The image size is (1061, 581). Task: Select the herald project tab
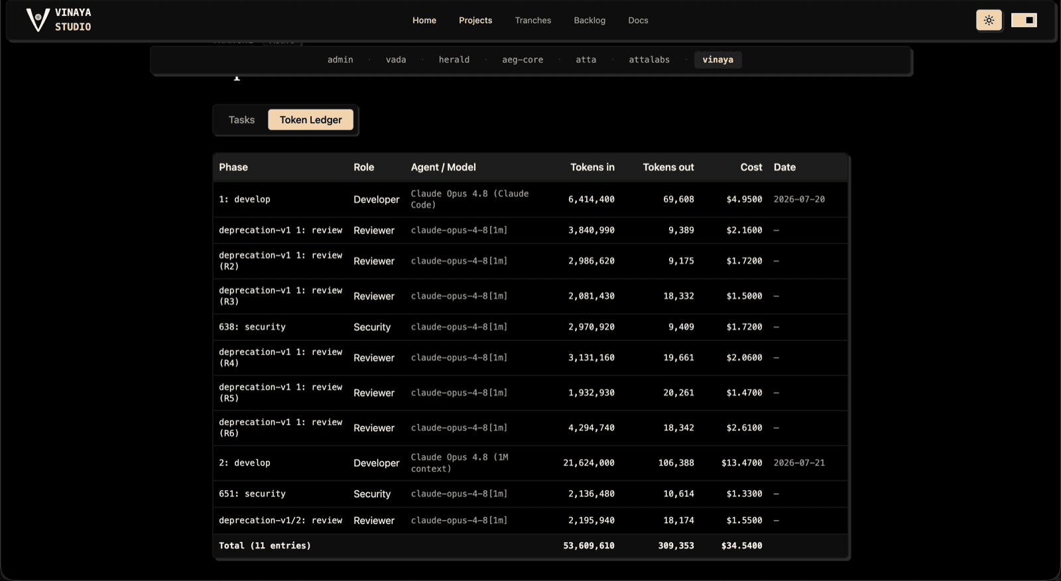(454, 60)
